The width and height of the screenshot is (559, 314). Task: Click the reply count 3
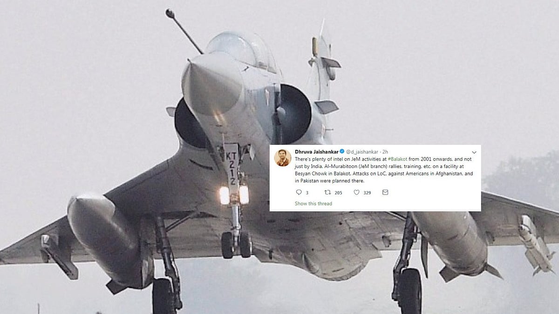pyautogui.click(x=307, y=193)
